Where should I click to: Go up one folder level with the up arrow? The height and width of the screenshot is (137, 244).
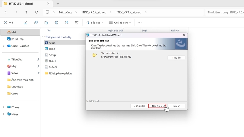26,12
